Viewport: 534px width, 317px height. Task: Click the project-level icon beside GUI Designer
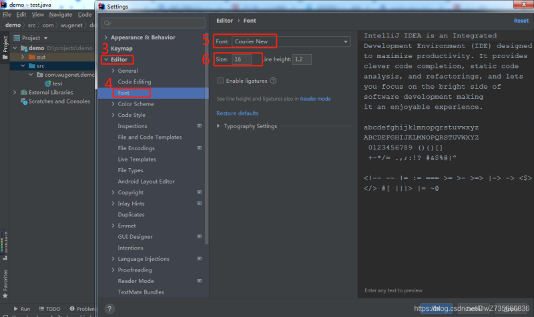point(199,237)
